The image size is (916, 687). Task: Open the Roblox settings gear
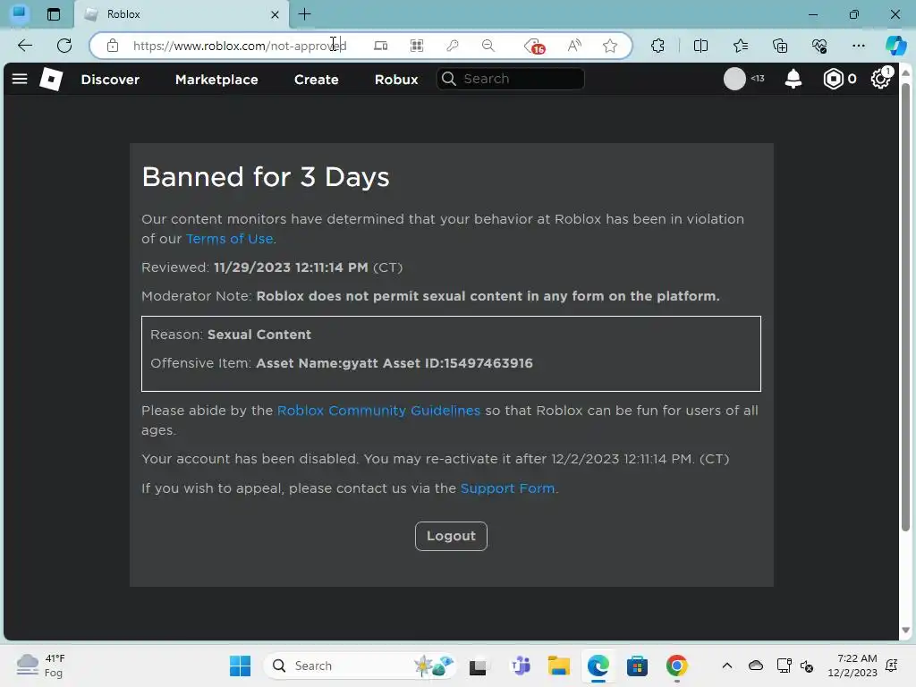880,79
